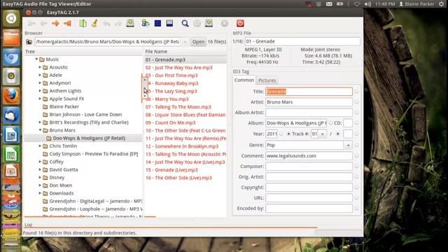This screenshot has height=252, width=448.
Task: Expand the David Guetta folder
Action: (41, 169)
